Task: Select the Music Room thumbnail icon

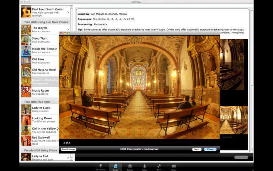Action: click(x=26, y=92)
